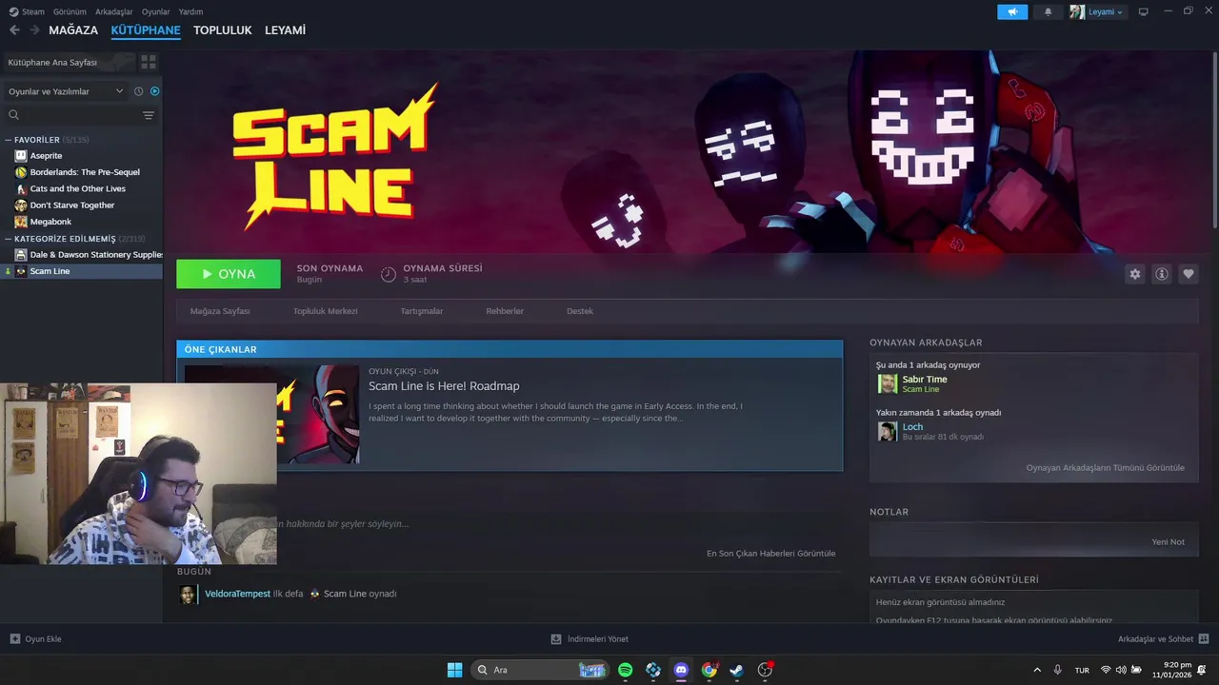Show ready-to-play games filter icon
Viewport: 1219px width, 685px height.
155,91
